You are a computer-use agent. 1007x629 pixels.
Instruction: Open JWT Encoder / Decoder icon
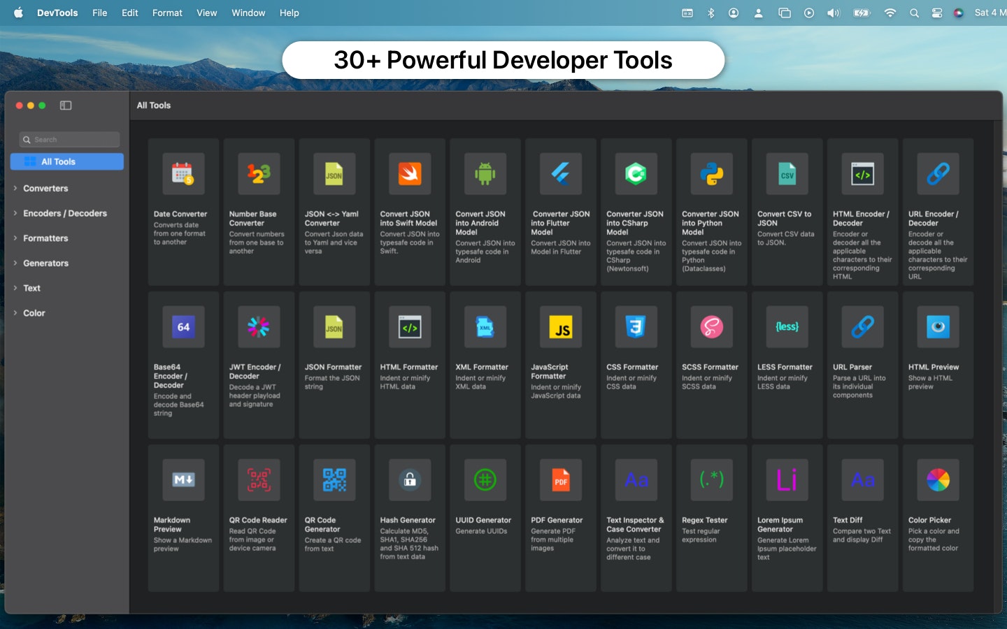pyautogui.click(x=259, y=326)
